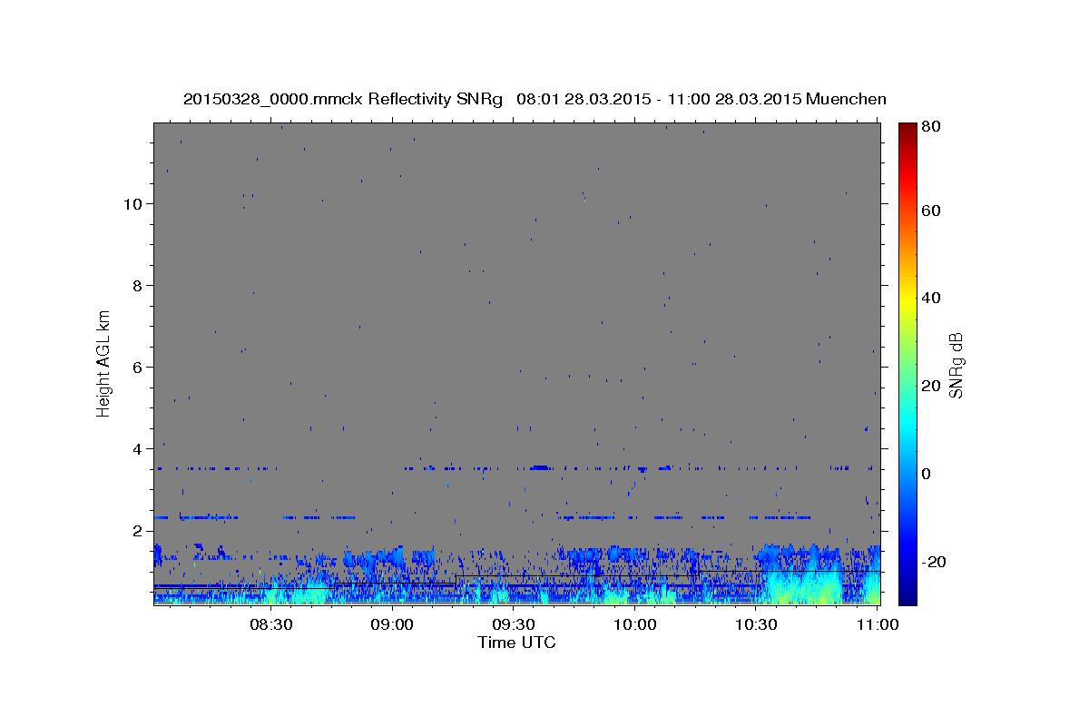Viewport: 1089px width, 726px height.
Task: Pick the dark red top of the colorbar
Action: pyautogui.click(x=907, y=128)
